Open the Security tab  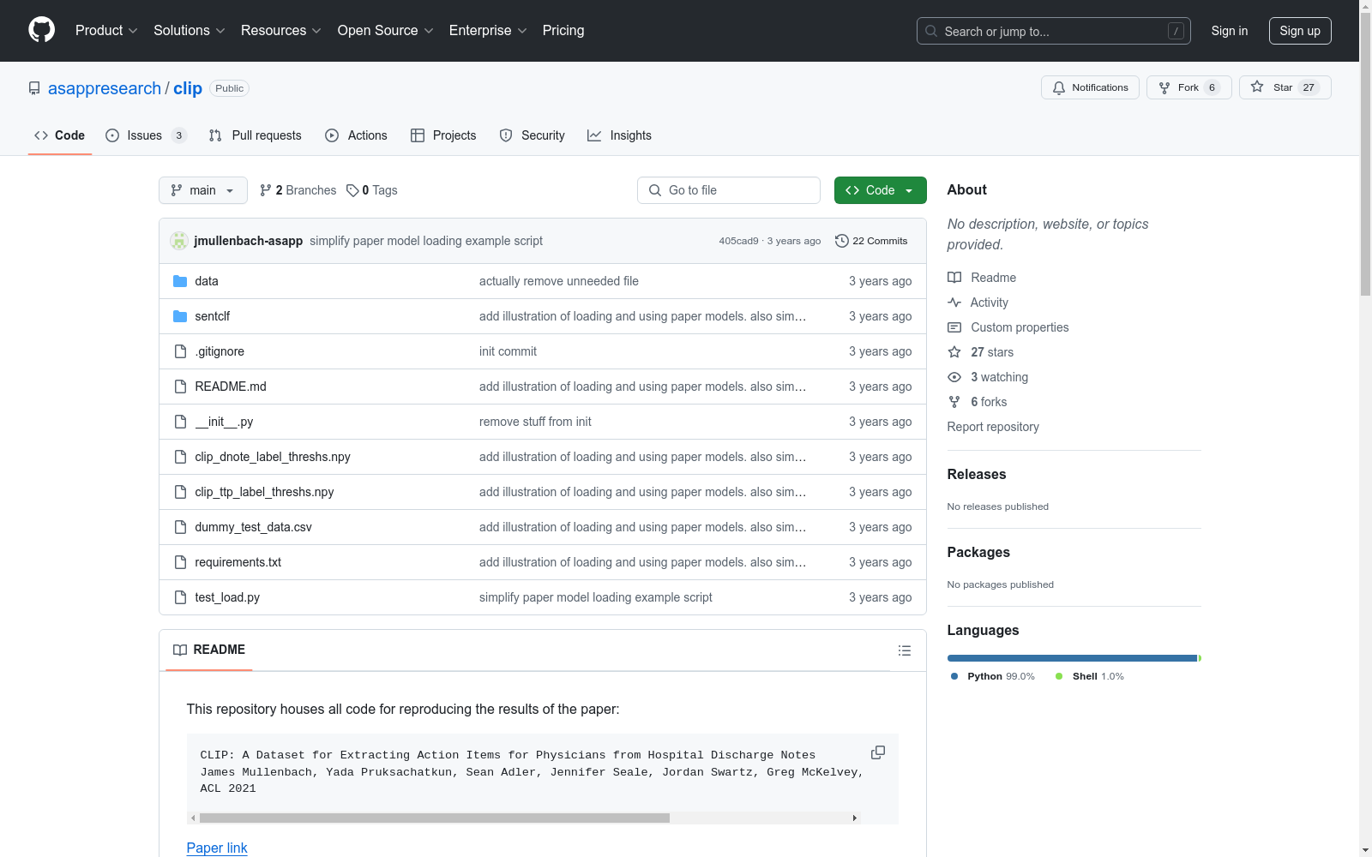pos(533,135)
